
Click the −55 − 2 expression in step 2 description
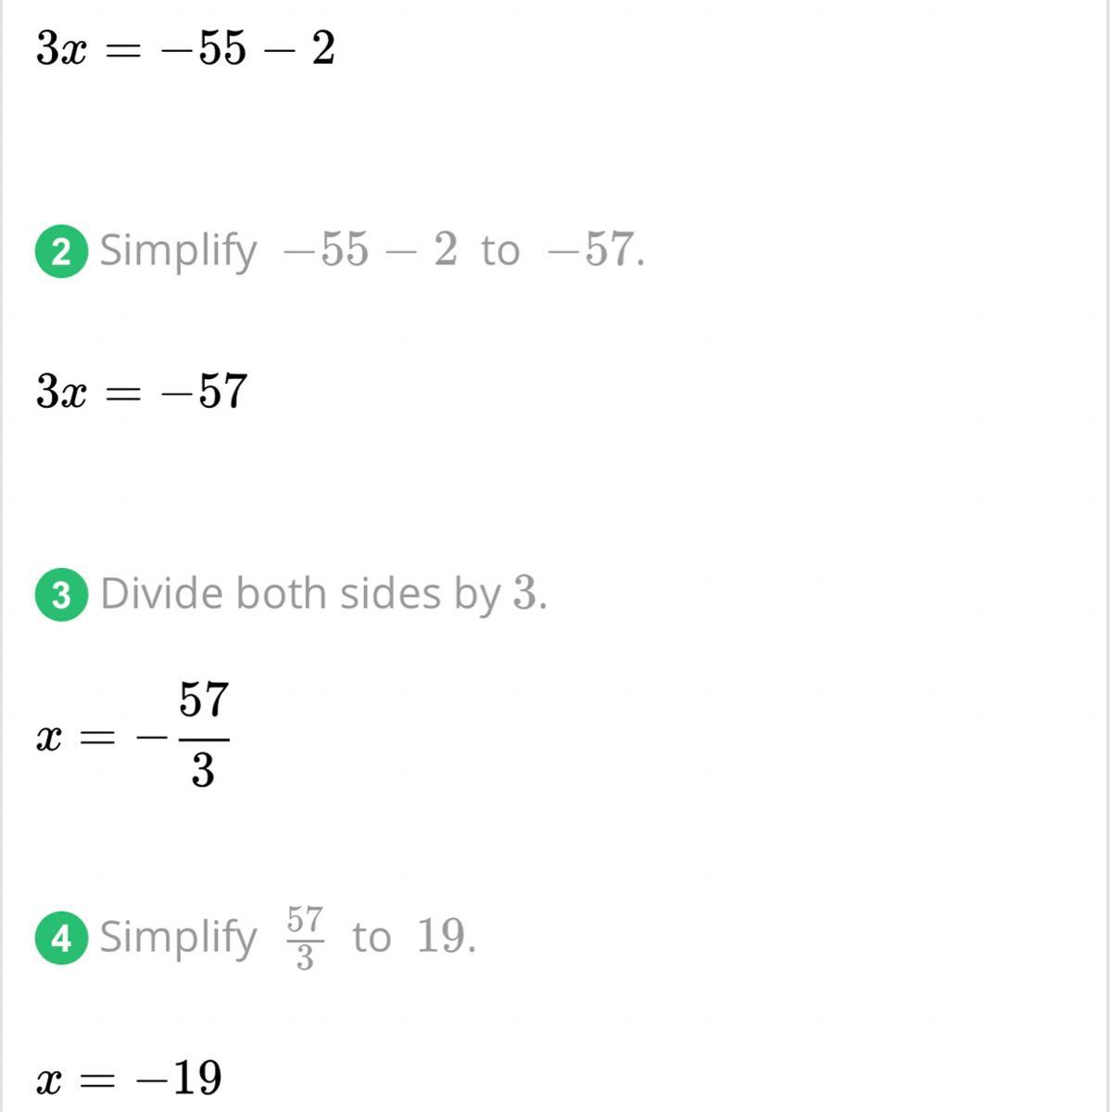click(x=371, y=250)
